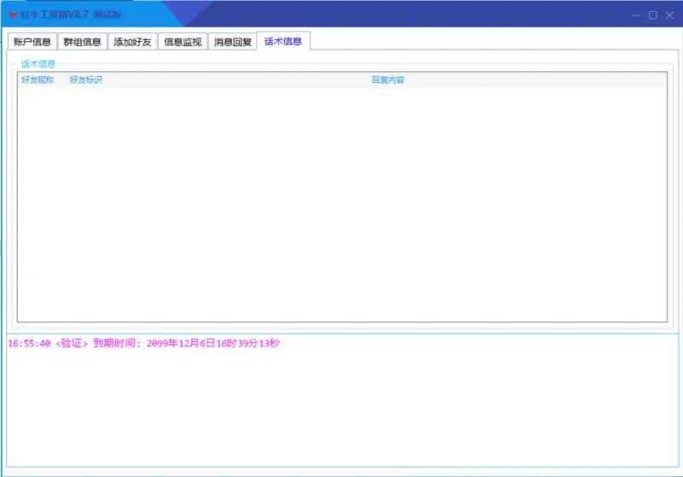Minimize the window
The width and height of the screenshot is (683, 477).
[x=637, y=15]
